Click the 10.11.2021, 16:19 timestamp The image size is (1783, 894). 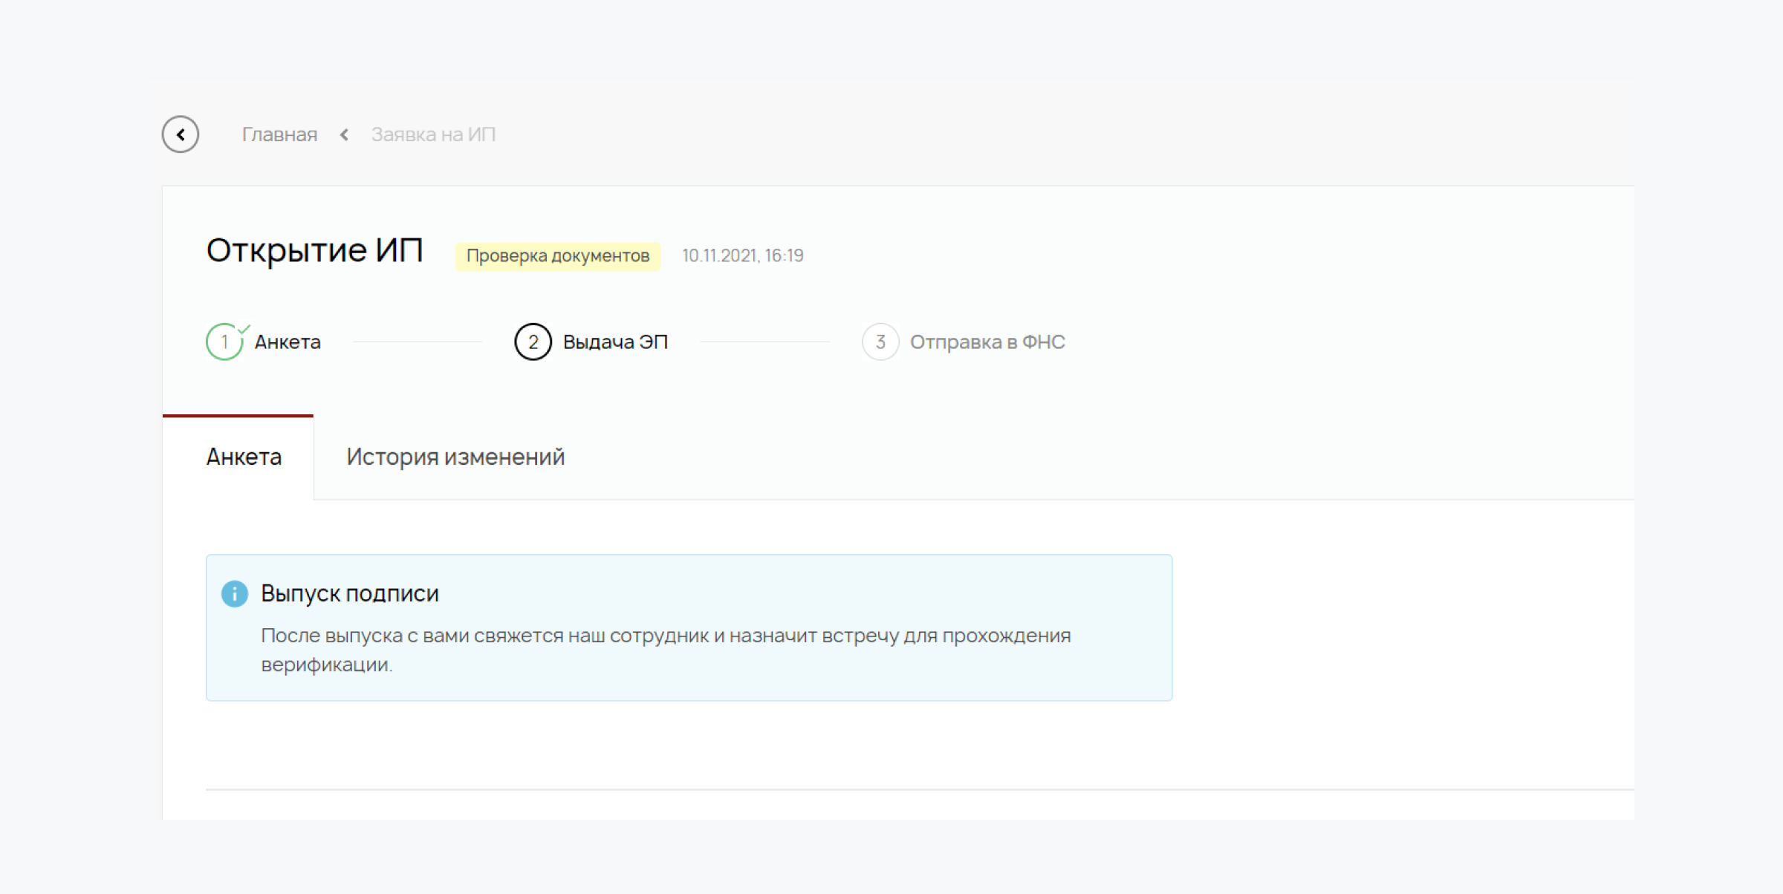(x=742, y=256)
